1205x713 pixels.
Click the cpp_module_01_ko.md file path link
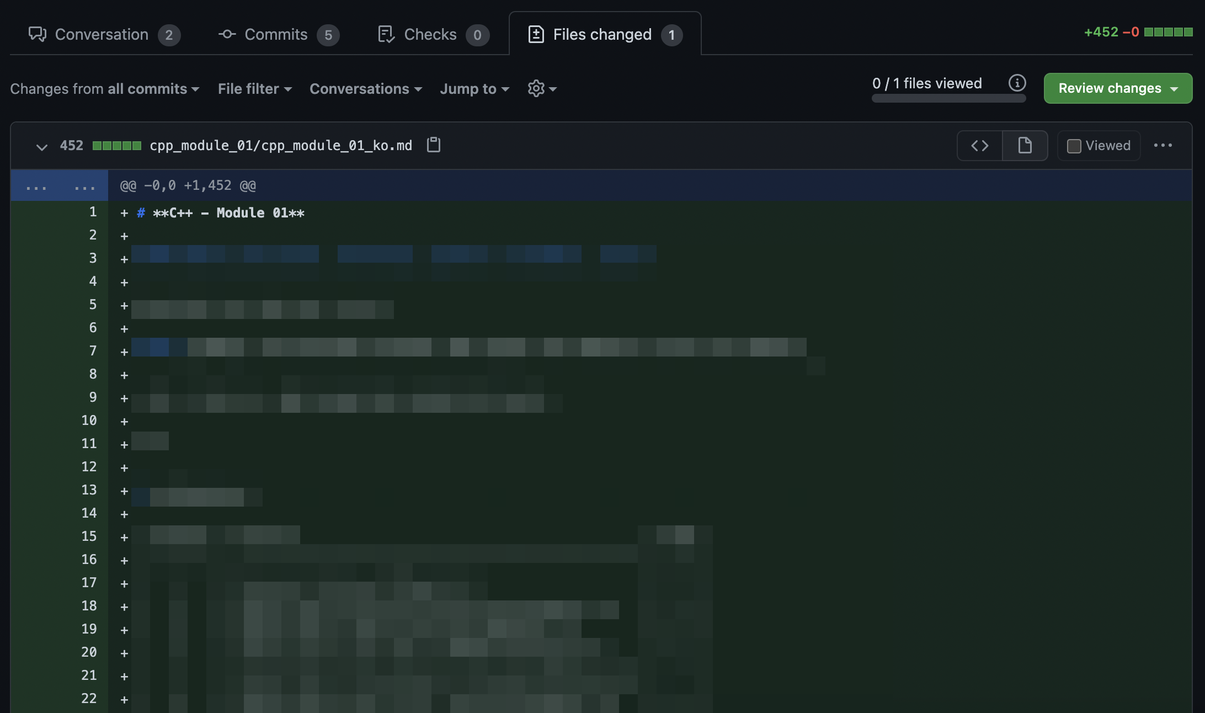(x=281, y=146)
